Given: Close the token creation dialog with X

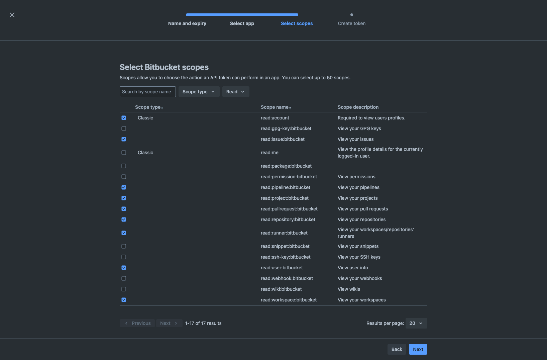Looking at the screenshot, I should point(12,15).
